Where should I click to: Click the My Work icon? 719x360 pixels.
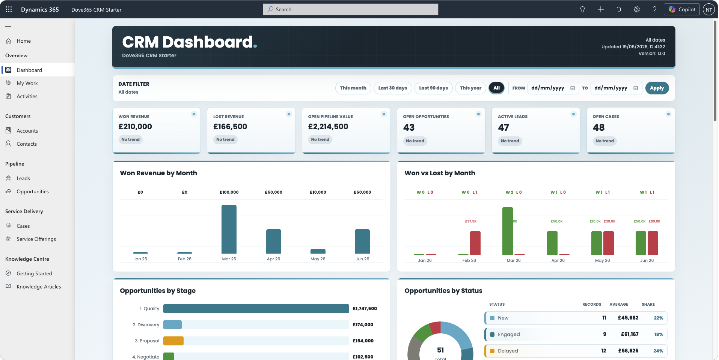coord(8,83)
